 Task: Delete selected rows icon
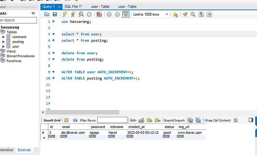(158, 120)
